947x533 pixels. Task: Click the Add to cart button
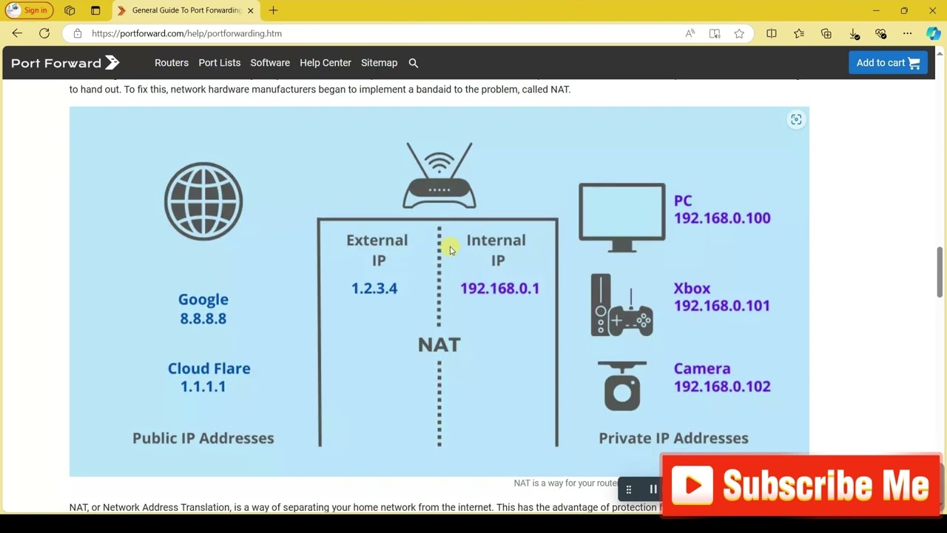click(888, 63)
